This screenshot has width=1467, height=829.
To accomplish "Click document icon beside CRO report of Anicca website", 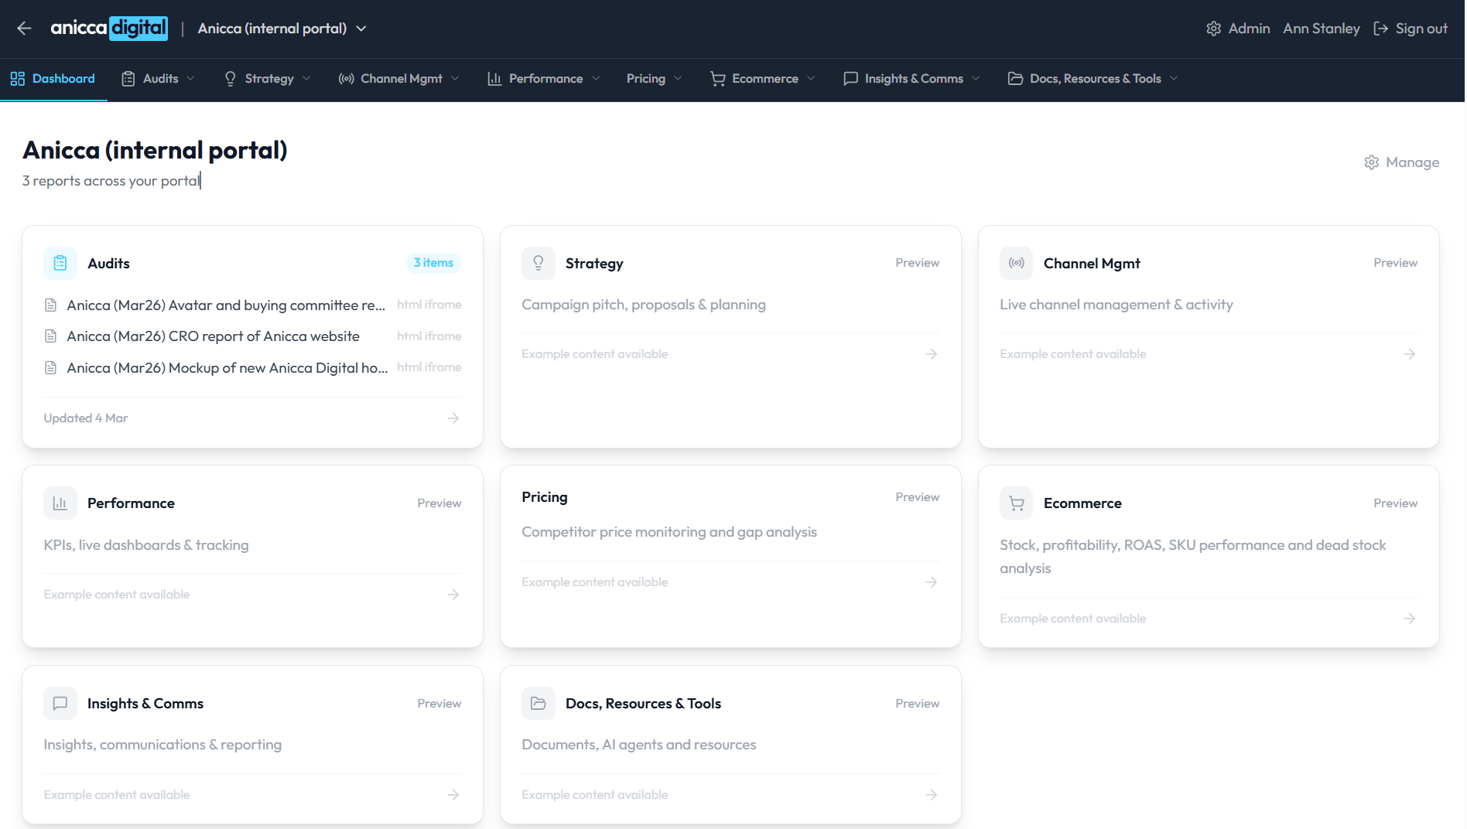I will coord(51,336).
